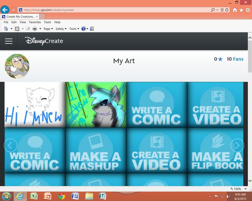Viewport: 252px width, 201px height.
Task: Open Excel from the taskbar
Action: [34, 196]
